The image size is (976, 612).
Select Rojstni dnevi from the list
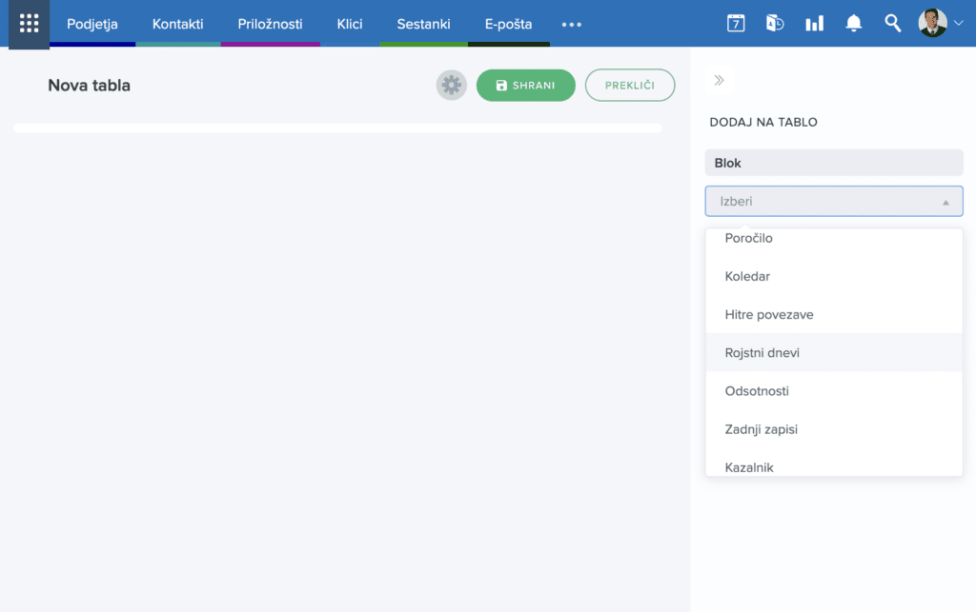coord(762,353)
